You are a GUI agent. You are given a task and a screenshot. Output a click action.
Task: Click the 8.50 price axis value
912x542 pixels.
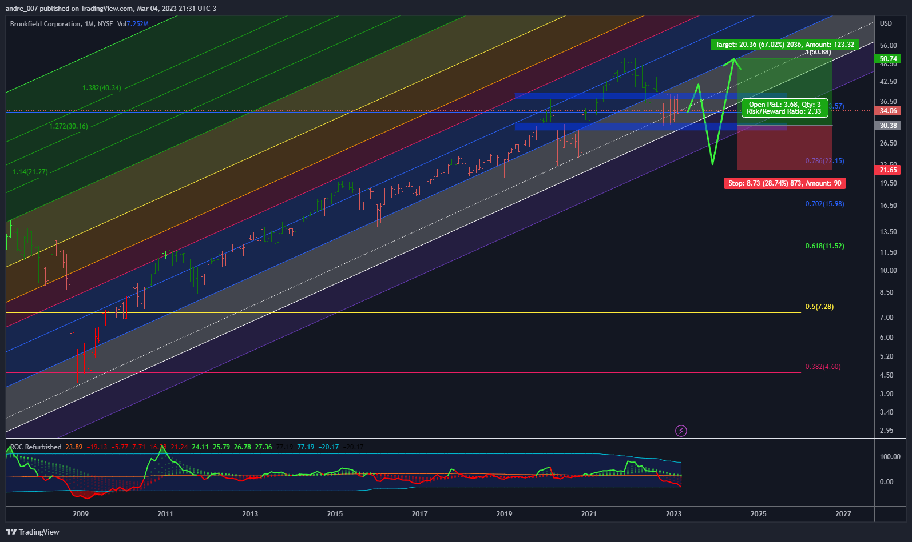click(x=886, y=292)
